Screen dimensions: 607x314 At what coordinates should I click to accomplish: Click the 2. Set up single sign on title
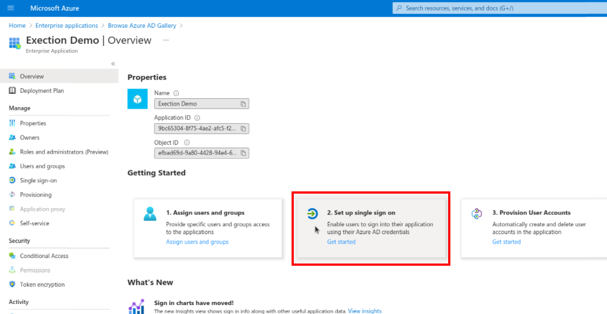(361, 212)
